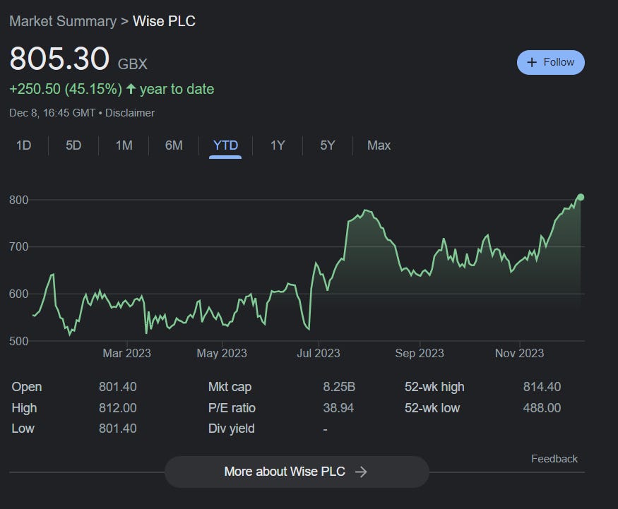
Task: Follow the Wise PLC stock
Action: [551, 62]
